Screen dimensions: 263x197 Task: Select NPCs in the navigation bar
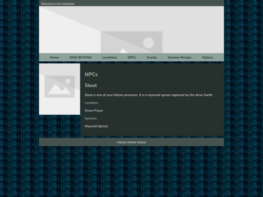132,57
